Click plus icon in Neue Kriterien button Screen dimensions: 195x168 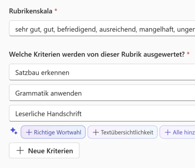[20, 151]
